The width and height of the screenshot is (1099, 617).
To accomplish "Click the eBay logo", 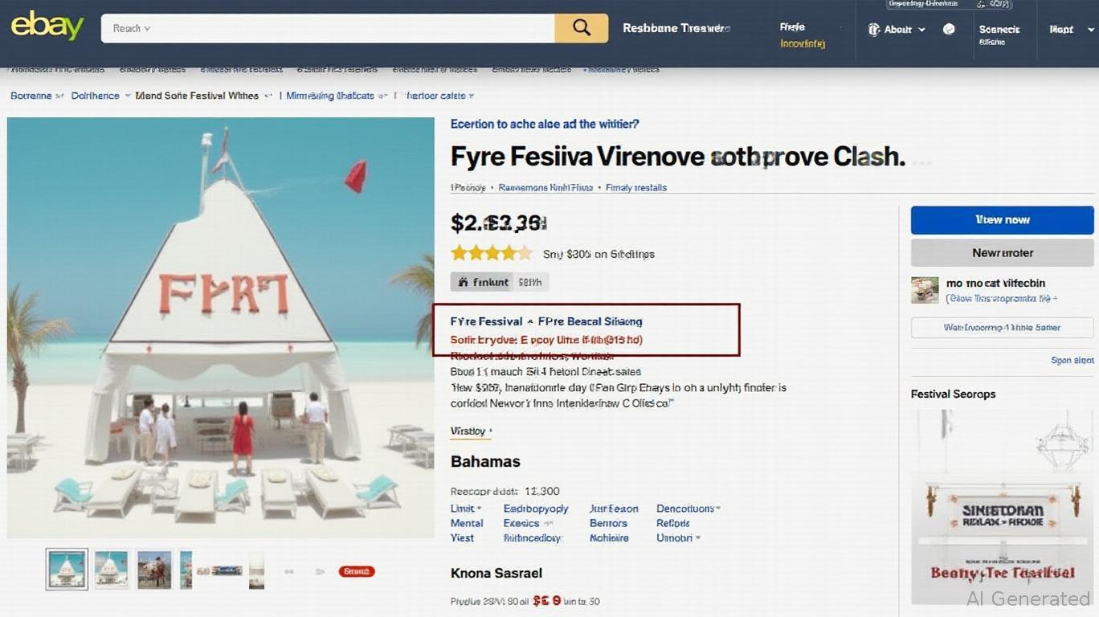I will click(x=47, y=27).
